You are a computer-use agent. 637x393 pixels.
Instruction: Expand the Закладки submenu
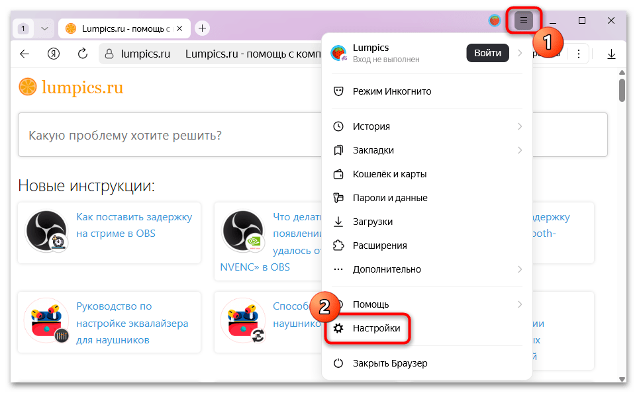pos(518,150)
